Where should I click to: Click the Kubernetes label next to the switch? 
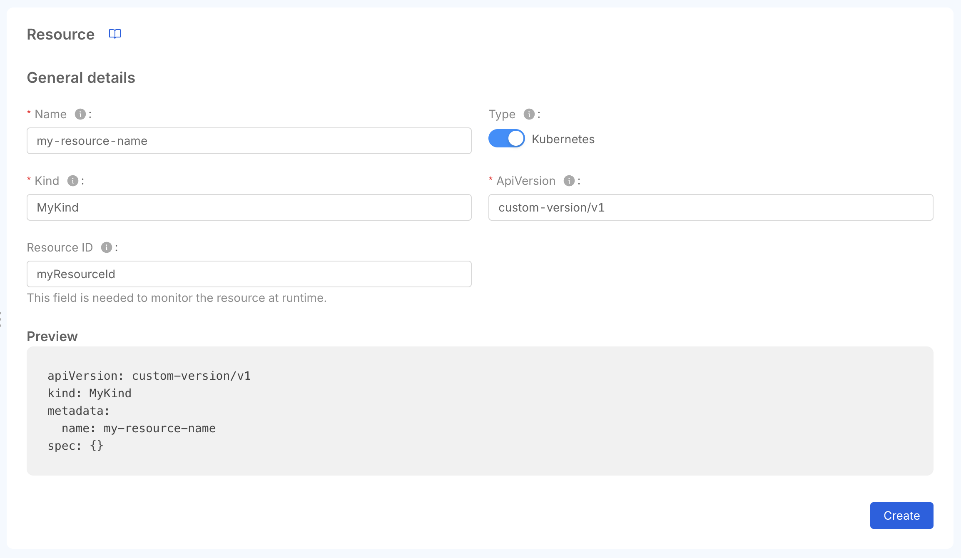tap(563, 139)
